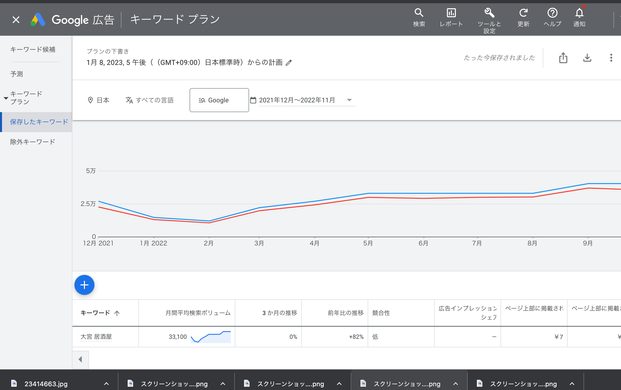
Task: Click the refresh (更新) icon
Action: tap(523, 13)
